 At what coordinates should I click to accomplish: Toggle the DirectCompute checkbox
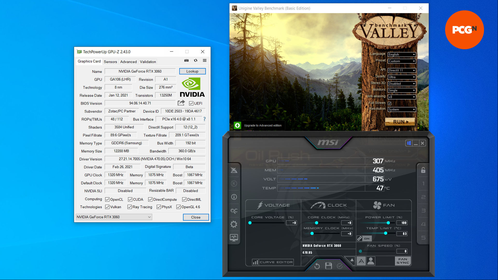coord(150,199)
